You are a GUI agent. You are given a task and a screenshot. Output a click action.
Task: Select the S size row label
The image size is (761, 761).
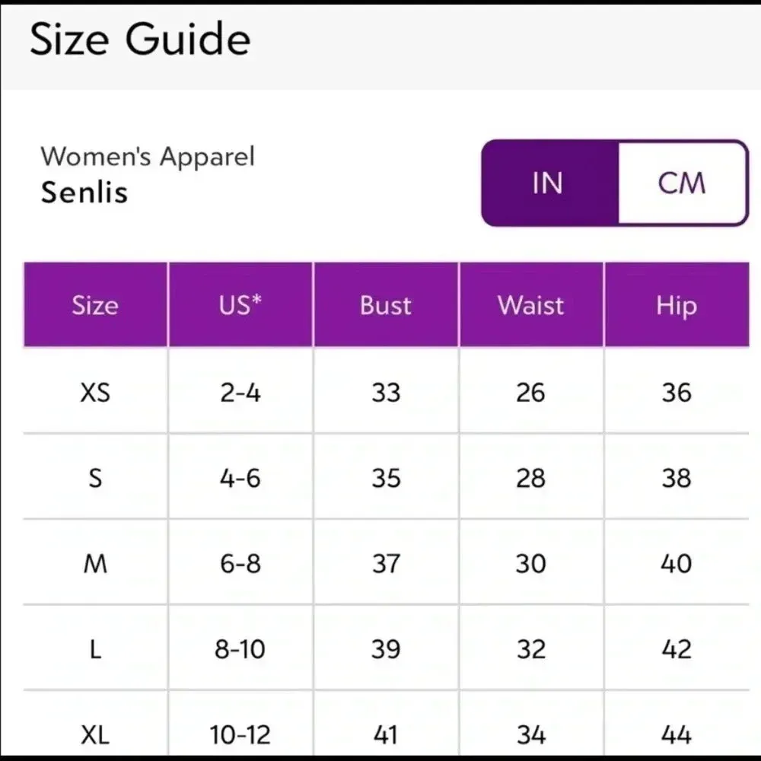coord(95,479)
